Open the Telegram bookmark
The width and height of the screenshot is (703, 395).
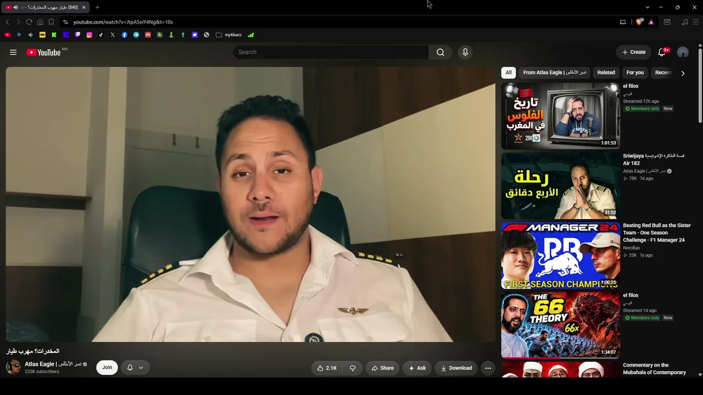pyautogui.click(x=136, y=35)
